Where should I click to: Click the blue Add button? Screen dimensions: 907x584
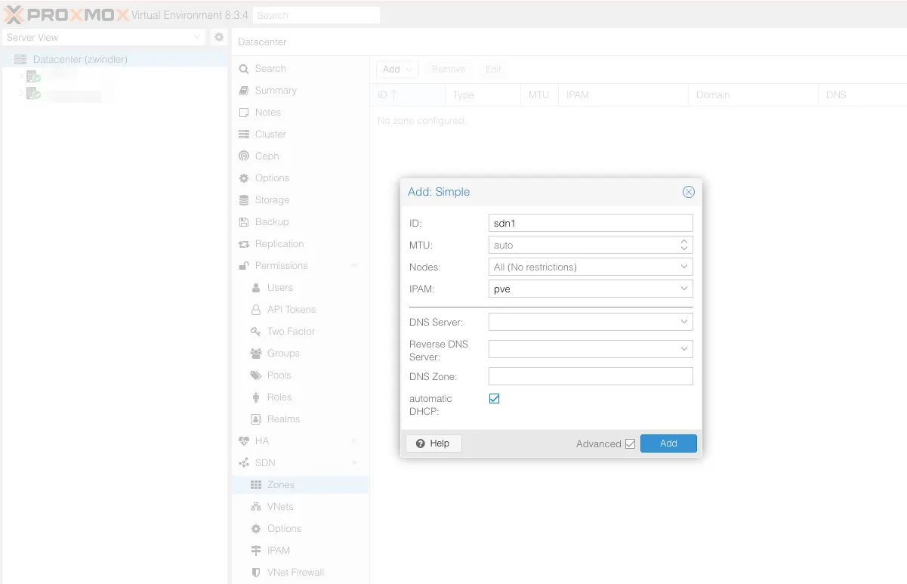point(668,443)
